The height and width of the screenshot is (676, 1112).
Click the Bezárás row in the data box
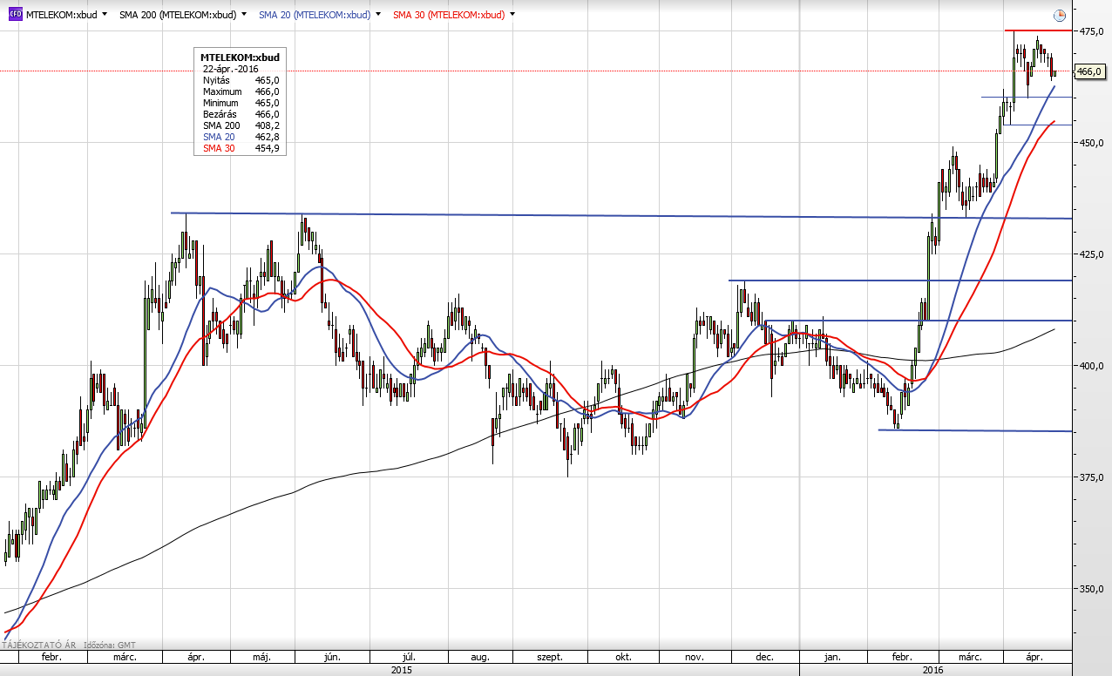241,114
